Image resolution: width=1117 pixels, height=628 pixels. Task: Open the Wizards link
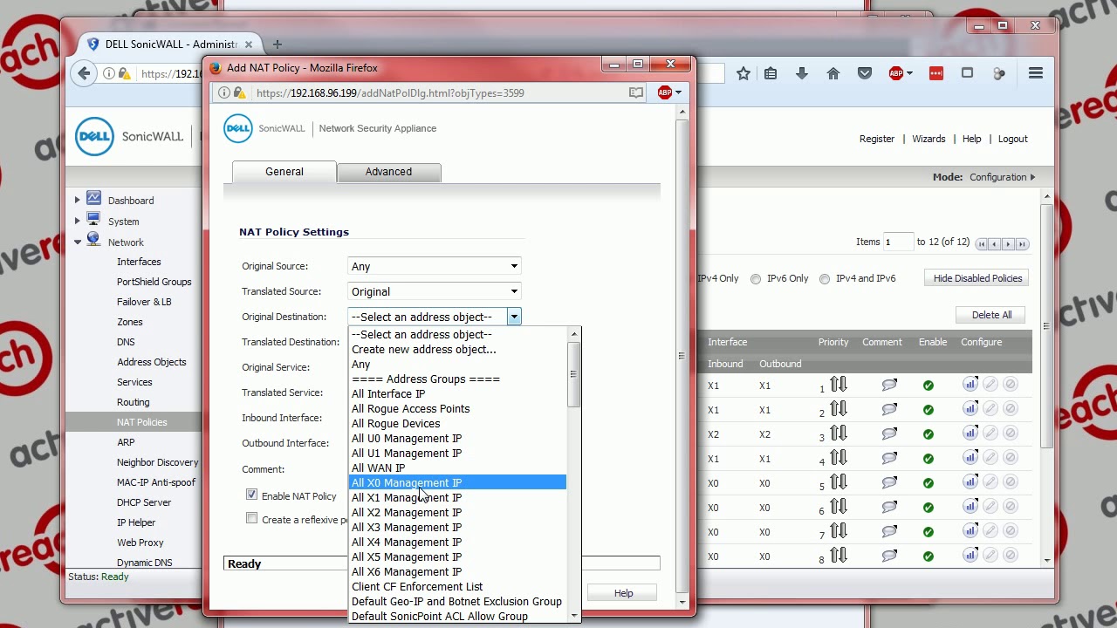929,139
